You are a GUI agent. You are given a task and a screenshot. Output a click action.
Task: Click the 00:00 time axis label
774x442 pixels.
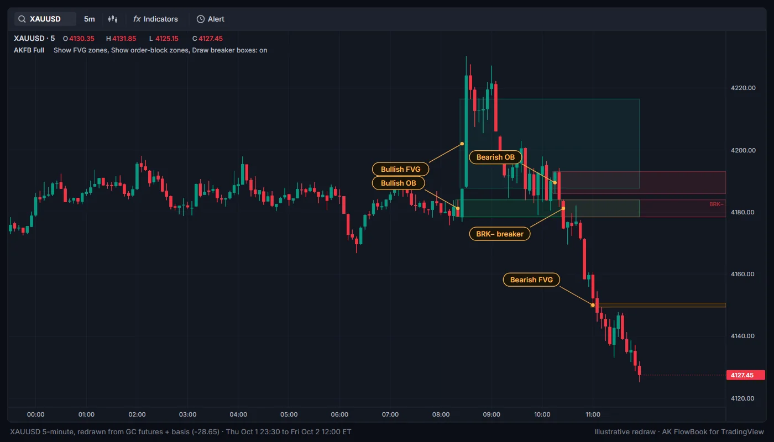pos(35,414)
